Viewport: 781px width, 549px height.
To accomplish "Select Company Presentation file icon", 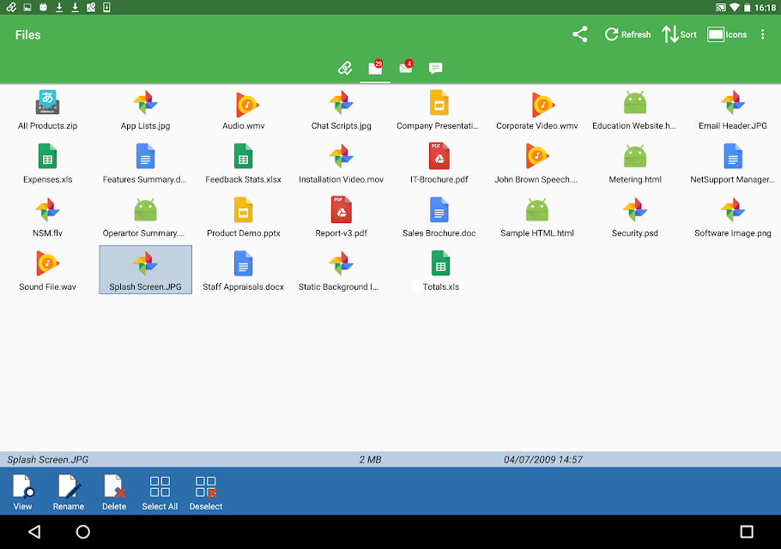I will click(x=439, y=103).
